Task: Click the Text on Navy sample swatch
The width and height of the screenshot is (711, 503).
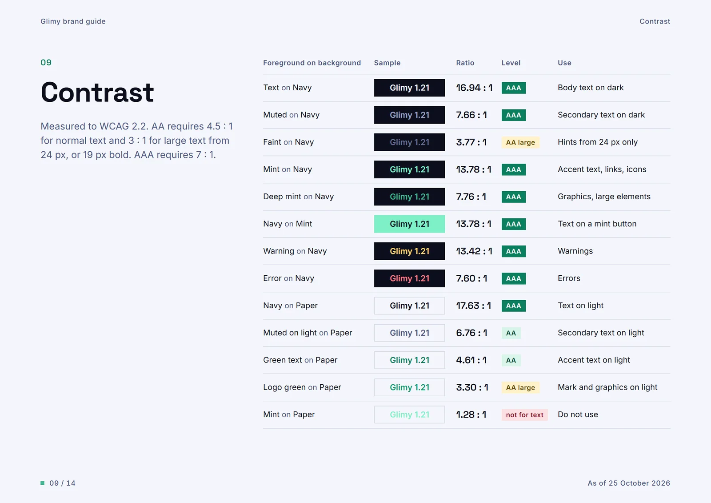Action: (x=409, y=88)
